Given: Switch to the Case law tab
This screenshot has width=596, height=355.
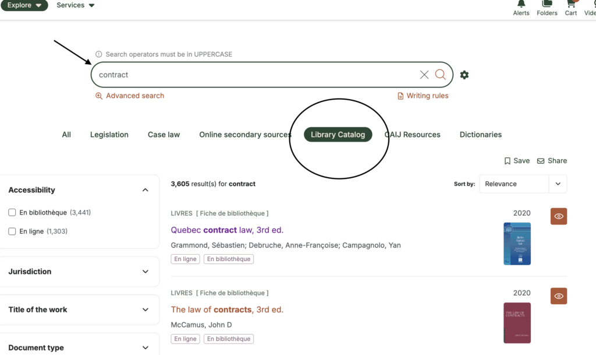Looking at the screenshot, I should point(164,135).
